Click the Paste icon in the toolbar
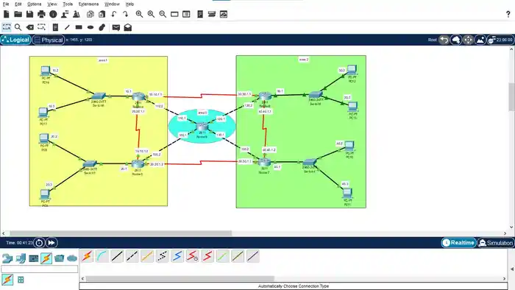 click(x=102, y=14)
